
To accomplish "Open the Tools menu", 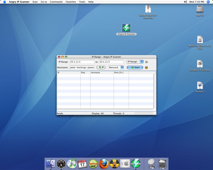I will point(82,2).
